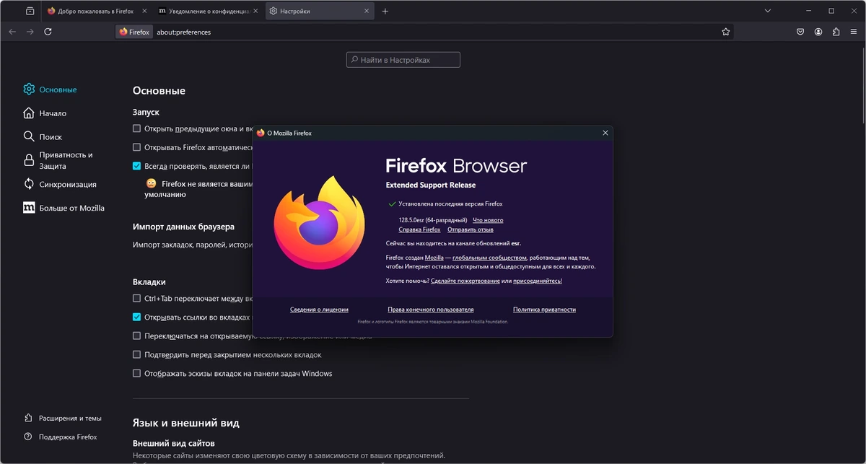Close the Уведомление о конфиденциальности tab

coord(255,12)
